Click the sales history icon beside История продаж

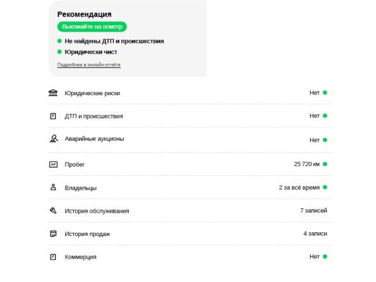53,233
